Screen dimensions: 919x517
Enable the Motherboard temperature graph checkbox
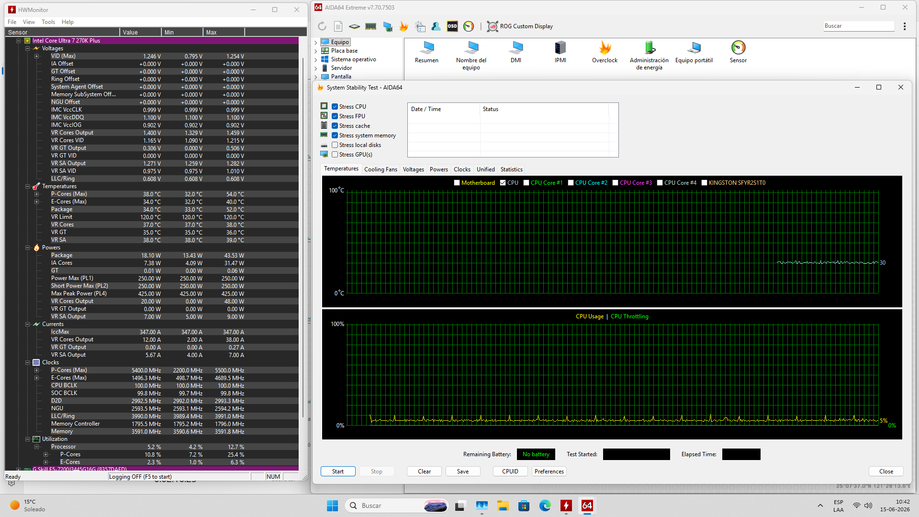(457, 183)
